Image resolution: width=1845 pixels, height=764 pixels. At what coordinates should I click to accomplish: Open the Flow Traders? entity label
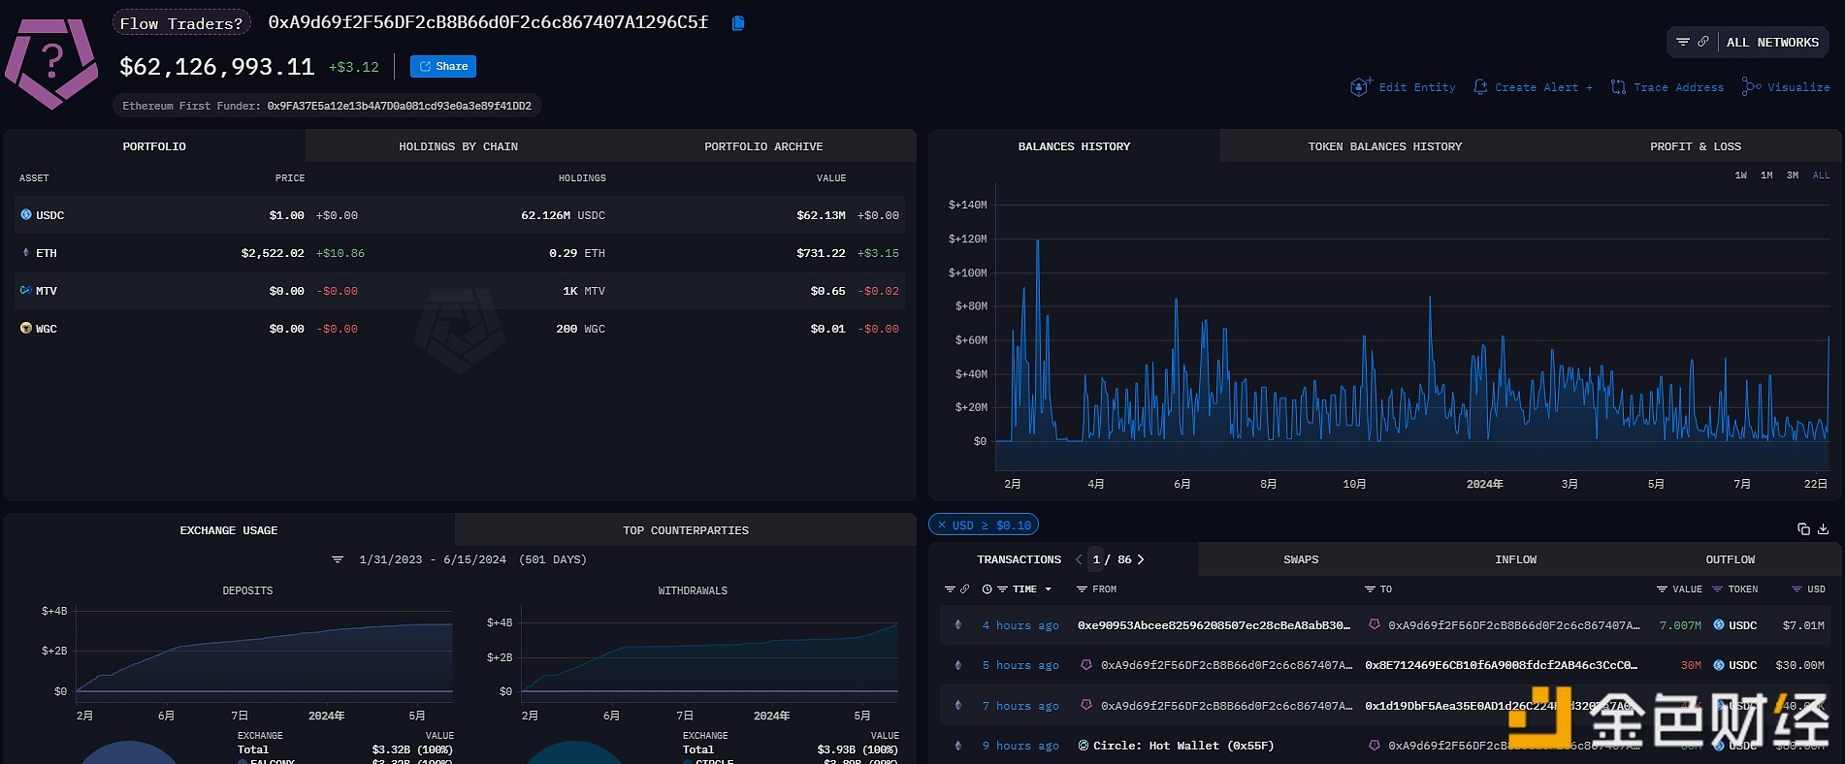pyautogui.click(x=181, y=23)
